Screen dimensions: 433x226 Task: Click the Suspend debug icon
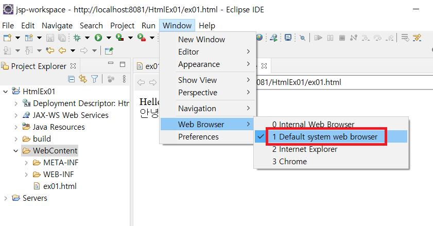tap(330, 38)
